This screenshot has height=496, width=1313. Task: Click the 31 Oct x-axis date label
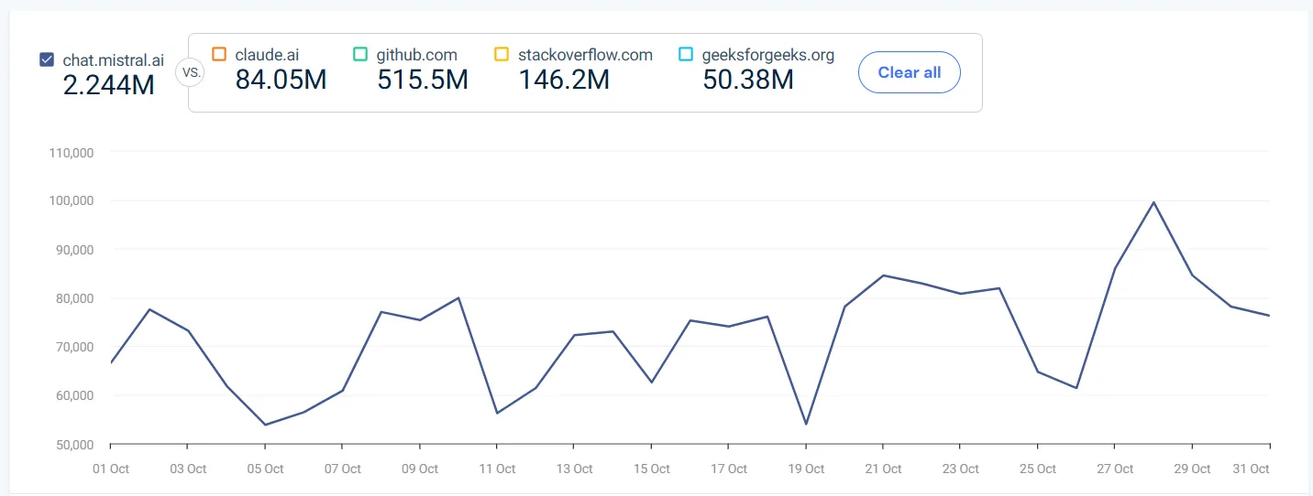click(1251, 469)
